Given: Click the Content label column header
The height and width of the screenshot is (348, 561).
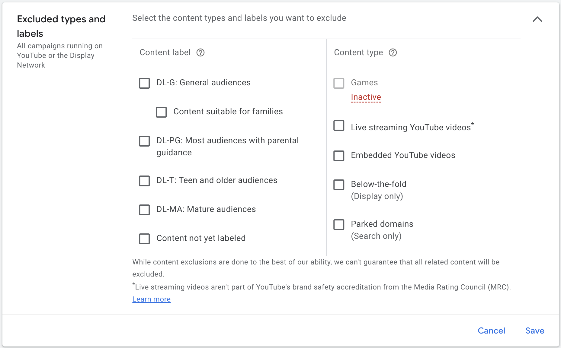Looking at the screenshot, I should [x=165, y=52].
